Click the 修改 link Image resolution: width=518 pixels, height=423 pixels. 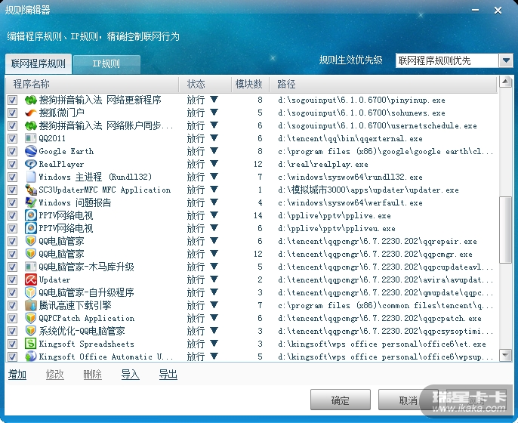[55, 375]
